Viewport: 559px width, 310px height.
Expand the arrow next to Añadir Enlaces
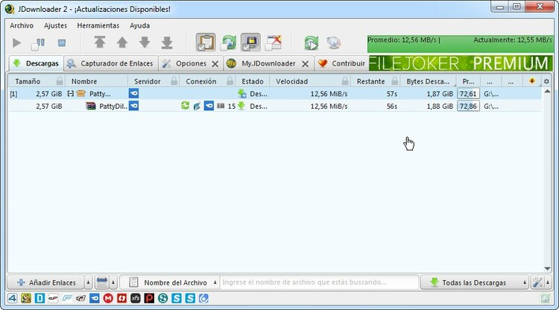(x=89, y=282)
